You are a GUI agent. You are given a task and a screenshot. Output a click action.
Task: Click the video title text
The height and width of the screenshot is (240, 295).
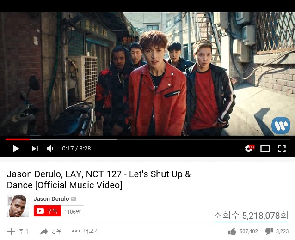99,180
